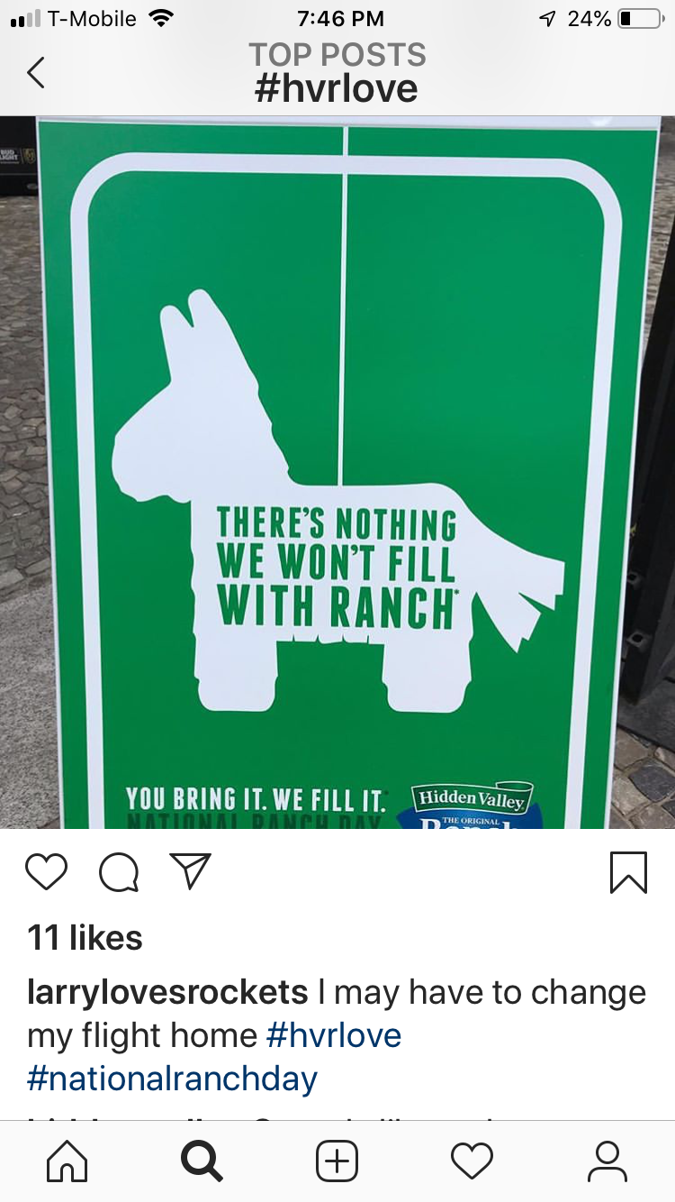
Task: Tap the 7:46 PM clock
Action: pyautogui.click(x=340, y=19)
